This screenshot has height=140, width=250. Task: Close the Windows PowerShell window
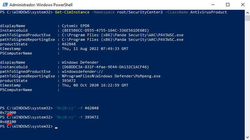point(242,5)
